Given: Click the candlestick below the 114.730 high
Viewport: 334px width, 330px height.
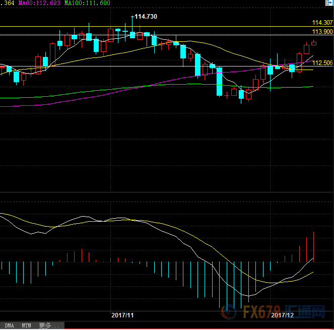Looking at the screenshot, I should (x=132, y=34).
